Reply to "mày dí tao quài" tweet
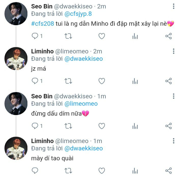This screenshot has height=176, width=183. pyautogui.click(x=35, y=171)
